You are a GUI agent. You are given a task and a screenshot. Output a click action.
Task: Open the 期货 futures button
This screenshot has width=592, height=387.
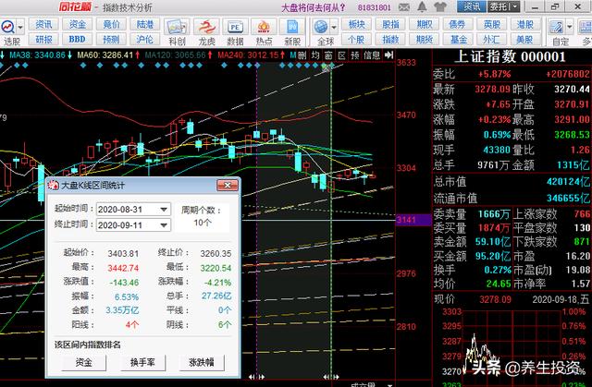[x=424, y=39]
